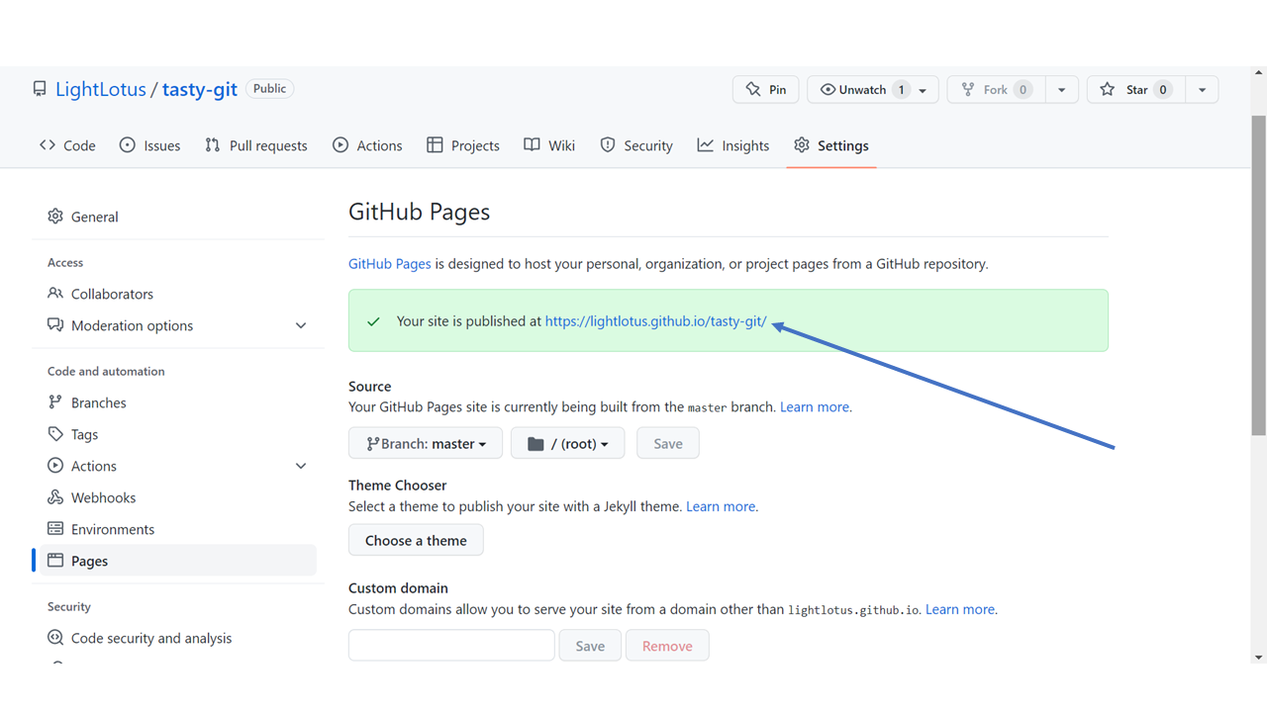
Task: Switch to the Insights tab
Action: 733,145
